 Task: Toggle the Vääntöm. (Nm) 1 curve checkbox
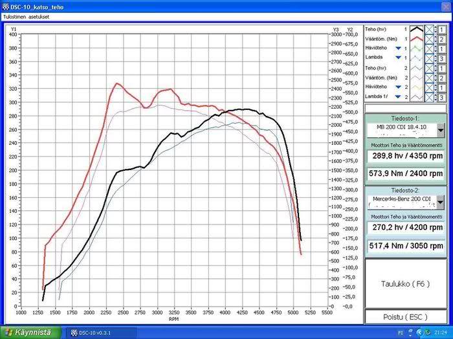point(430,39)
